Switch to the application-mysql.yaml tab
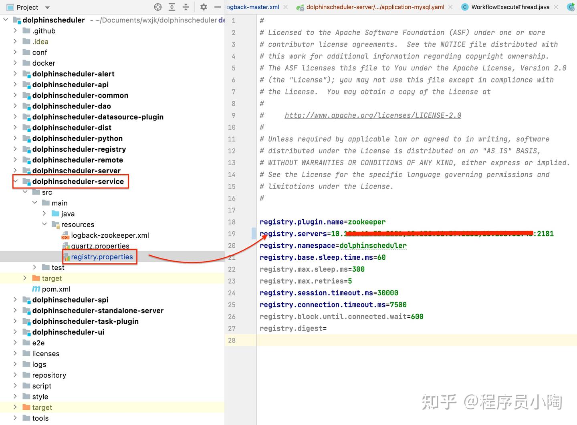The width and height of the screenshot is (577, 425). pos(375,7)
